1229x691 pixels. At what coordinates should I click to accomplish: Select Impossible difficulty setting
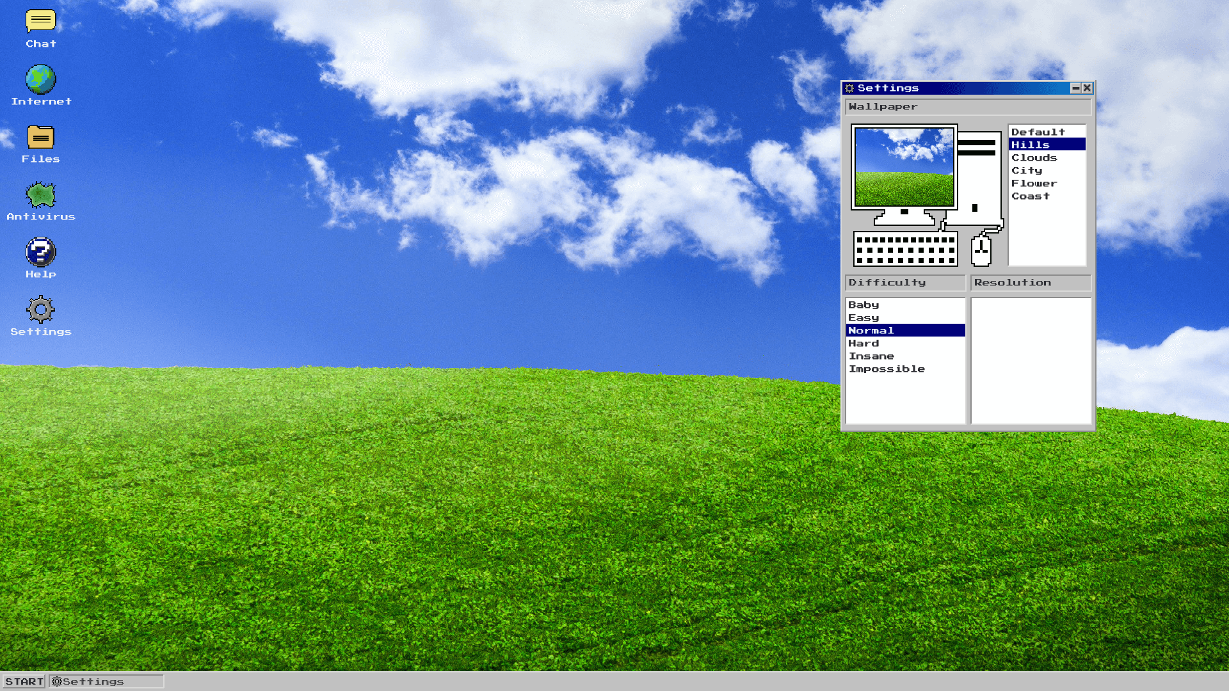click(x=887, y=368)
